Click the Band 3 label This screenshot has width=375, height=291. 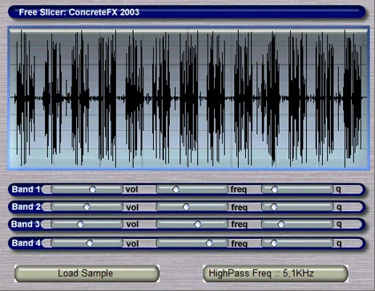tap(26, 224)
